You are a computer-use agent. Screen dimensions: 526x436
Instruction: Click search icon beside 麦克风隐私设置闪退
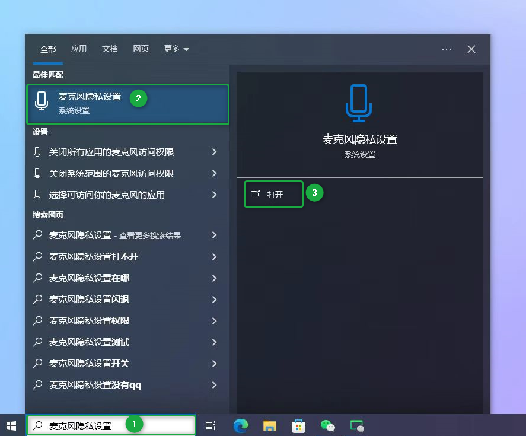click(37, 299)
